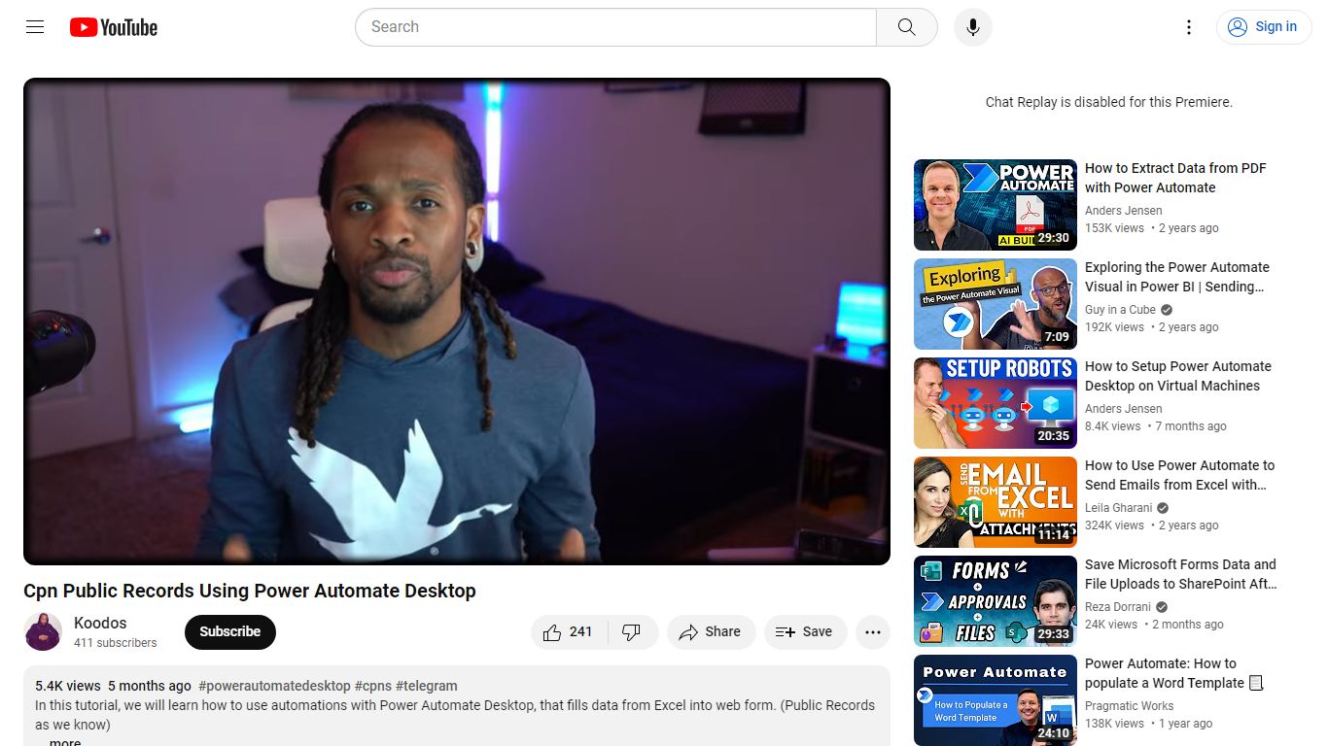Share this video

711,632
